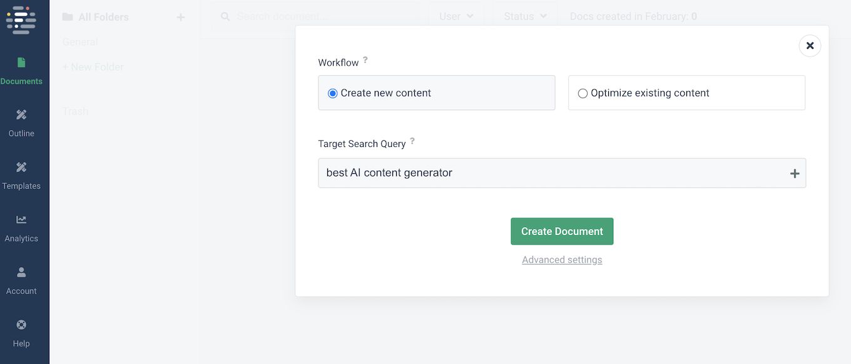Click the plus icon in search query field
Image resolution: width=851 pixels, height=364 pixels.
pos(795,173)
